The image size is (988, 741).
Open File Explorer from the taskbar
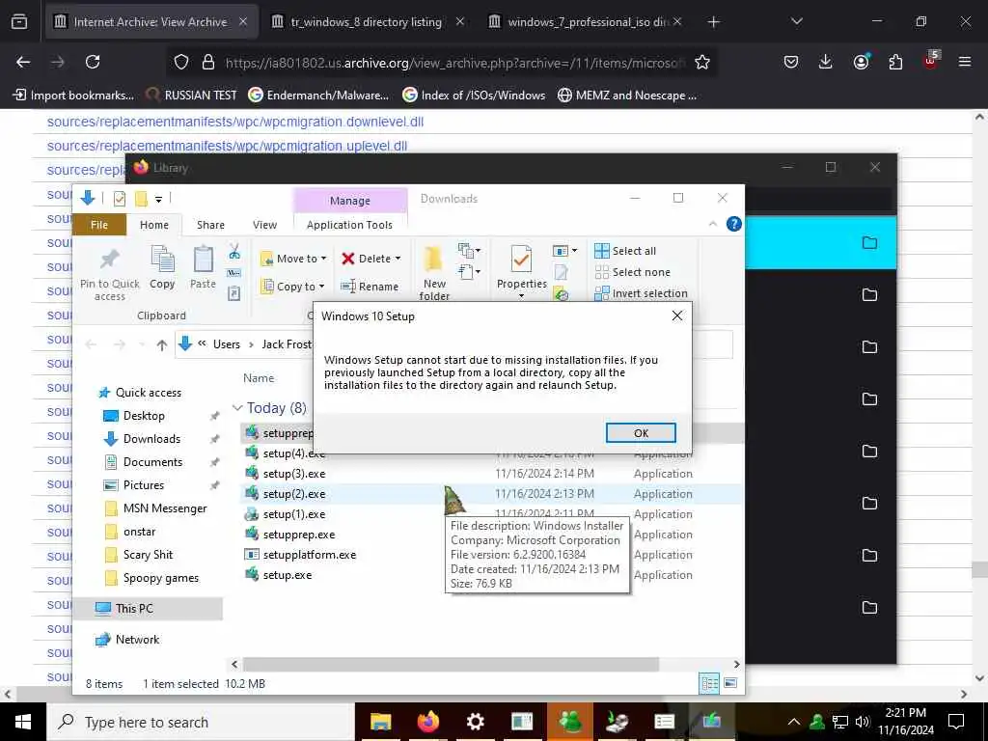coord(380,722)
